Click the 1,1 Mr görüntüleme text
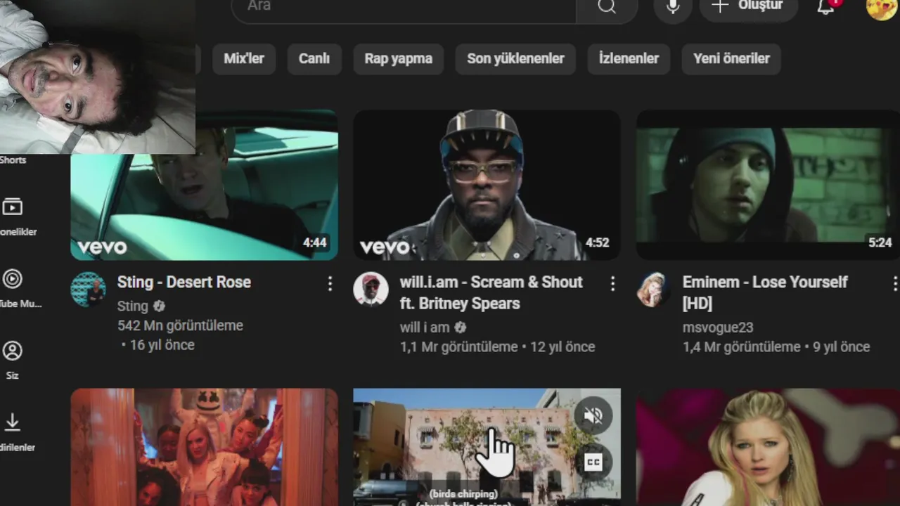 (x=458, y=346)
